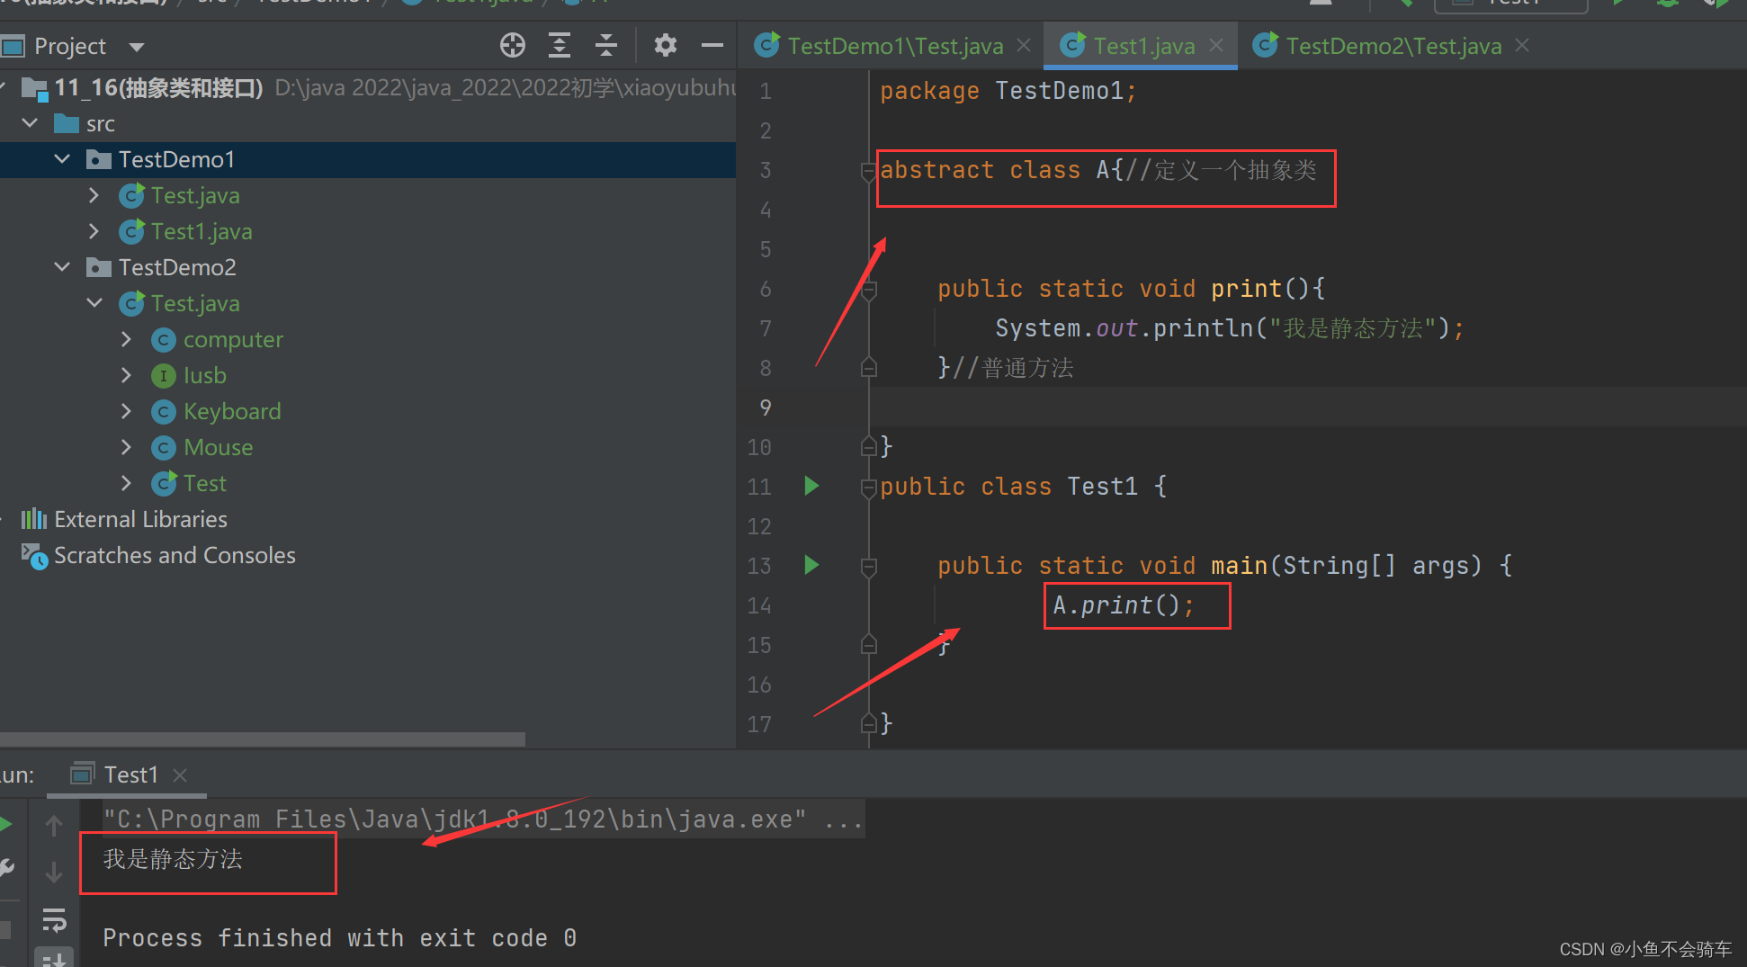This screenshot has height=967, width=1747.
Task: Click the Down the stack trace arrow
Action: (54, 872)
